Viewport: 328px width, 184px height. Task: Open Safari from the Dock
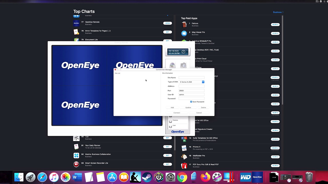click(42, 177)
